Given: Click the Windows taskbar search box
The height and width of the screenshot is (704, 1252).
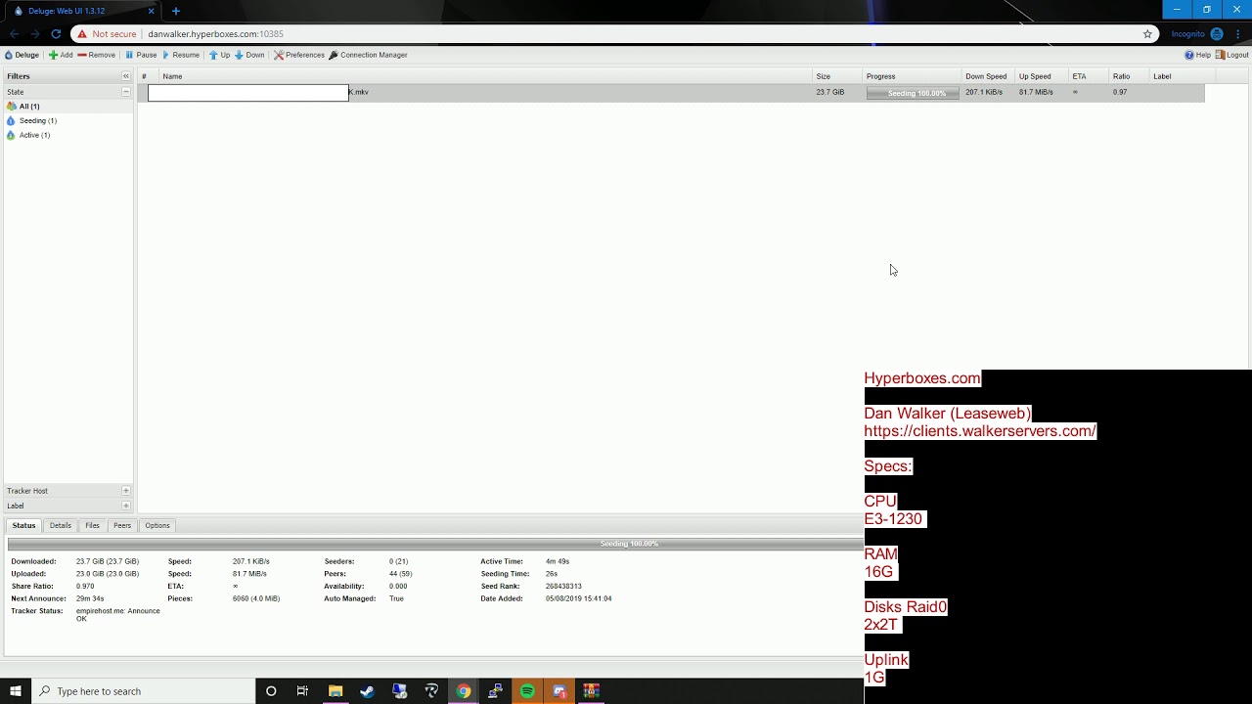Looking at the screenshot, I should pos(143,691).
